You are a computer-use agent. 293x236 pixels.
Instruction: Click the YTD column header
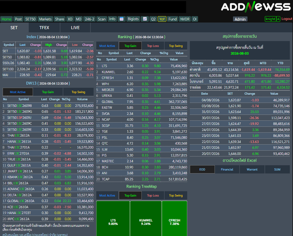click(x=280, y=63)
